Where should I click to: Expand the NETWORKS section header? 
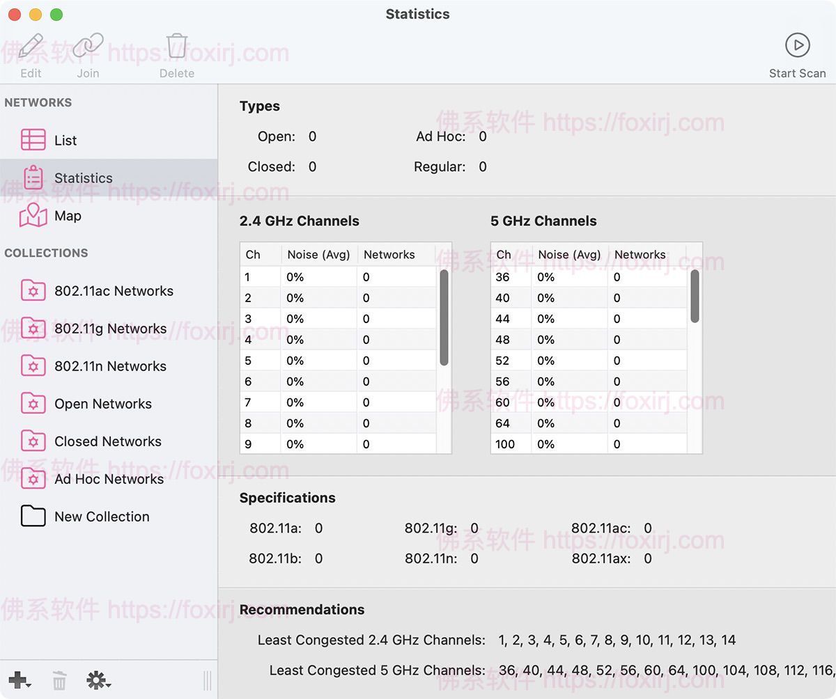(x=38, y=102)
